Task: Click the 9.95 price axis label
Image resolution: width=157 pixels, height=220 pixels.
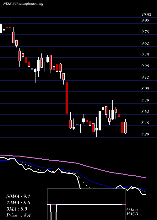Action: pyautogui.click(x=145, y=20)
